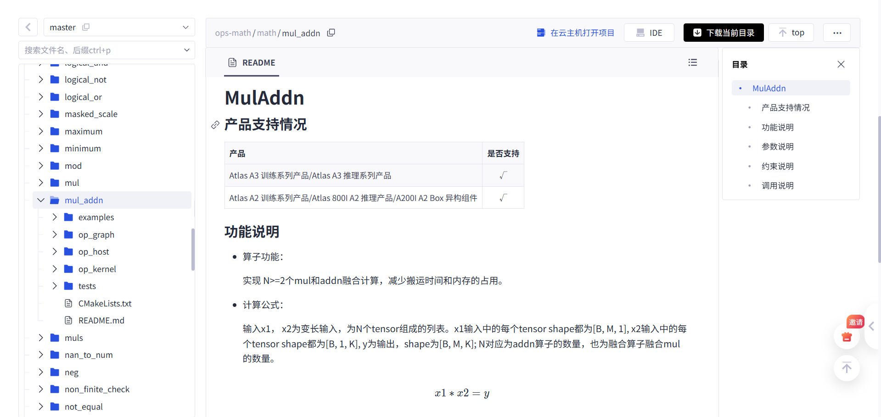
Task: Expand logical_or folder chevron
Action: (x=41, y=97)
